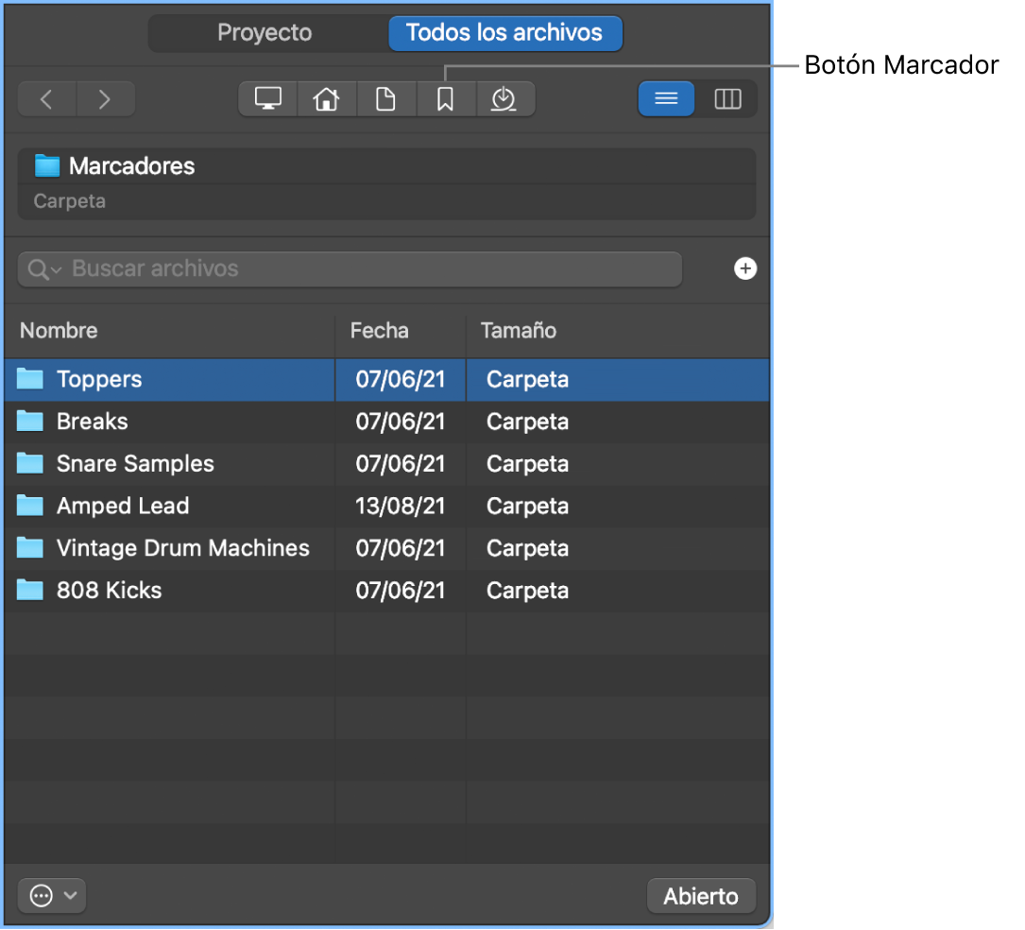
Task: Click the Buscar archivos search field
Action: [368, 269]
